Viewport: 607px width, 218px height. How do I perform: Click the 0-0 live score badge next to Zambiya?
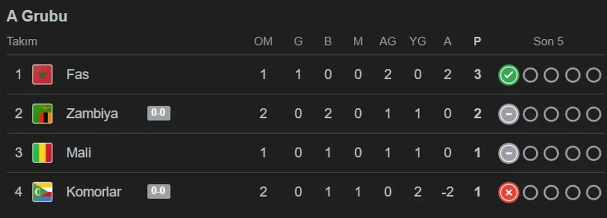click(159, 113)
